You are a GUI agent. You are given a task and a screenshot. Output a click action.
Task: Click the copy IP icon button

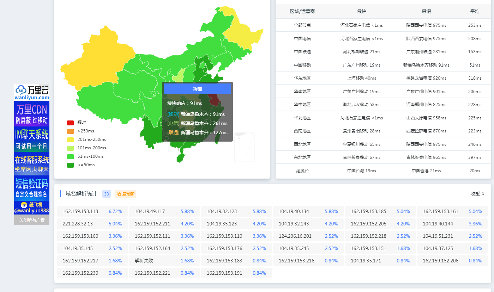tap(126, 194)
